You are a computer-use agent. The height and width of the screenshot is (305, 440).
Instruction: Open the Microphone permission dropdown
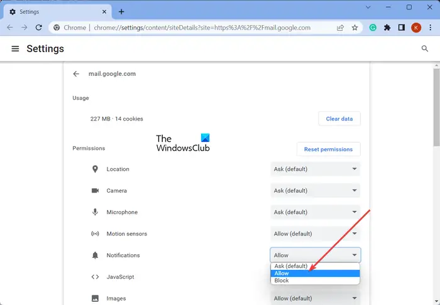click(315, 212)
